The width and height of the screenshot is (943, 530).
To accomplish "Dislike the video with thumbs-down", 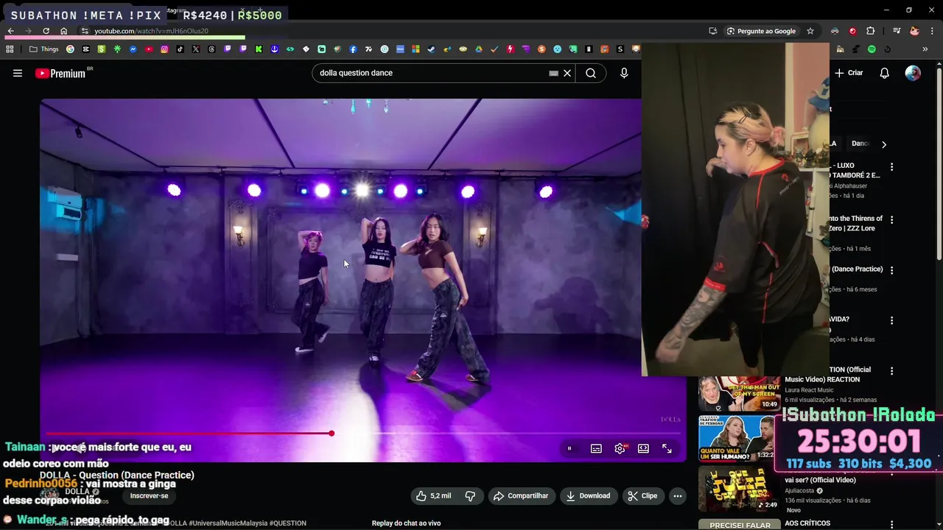I will 470,496.
